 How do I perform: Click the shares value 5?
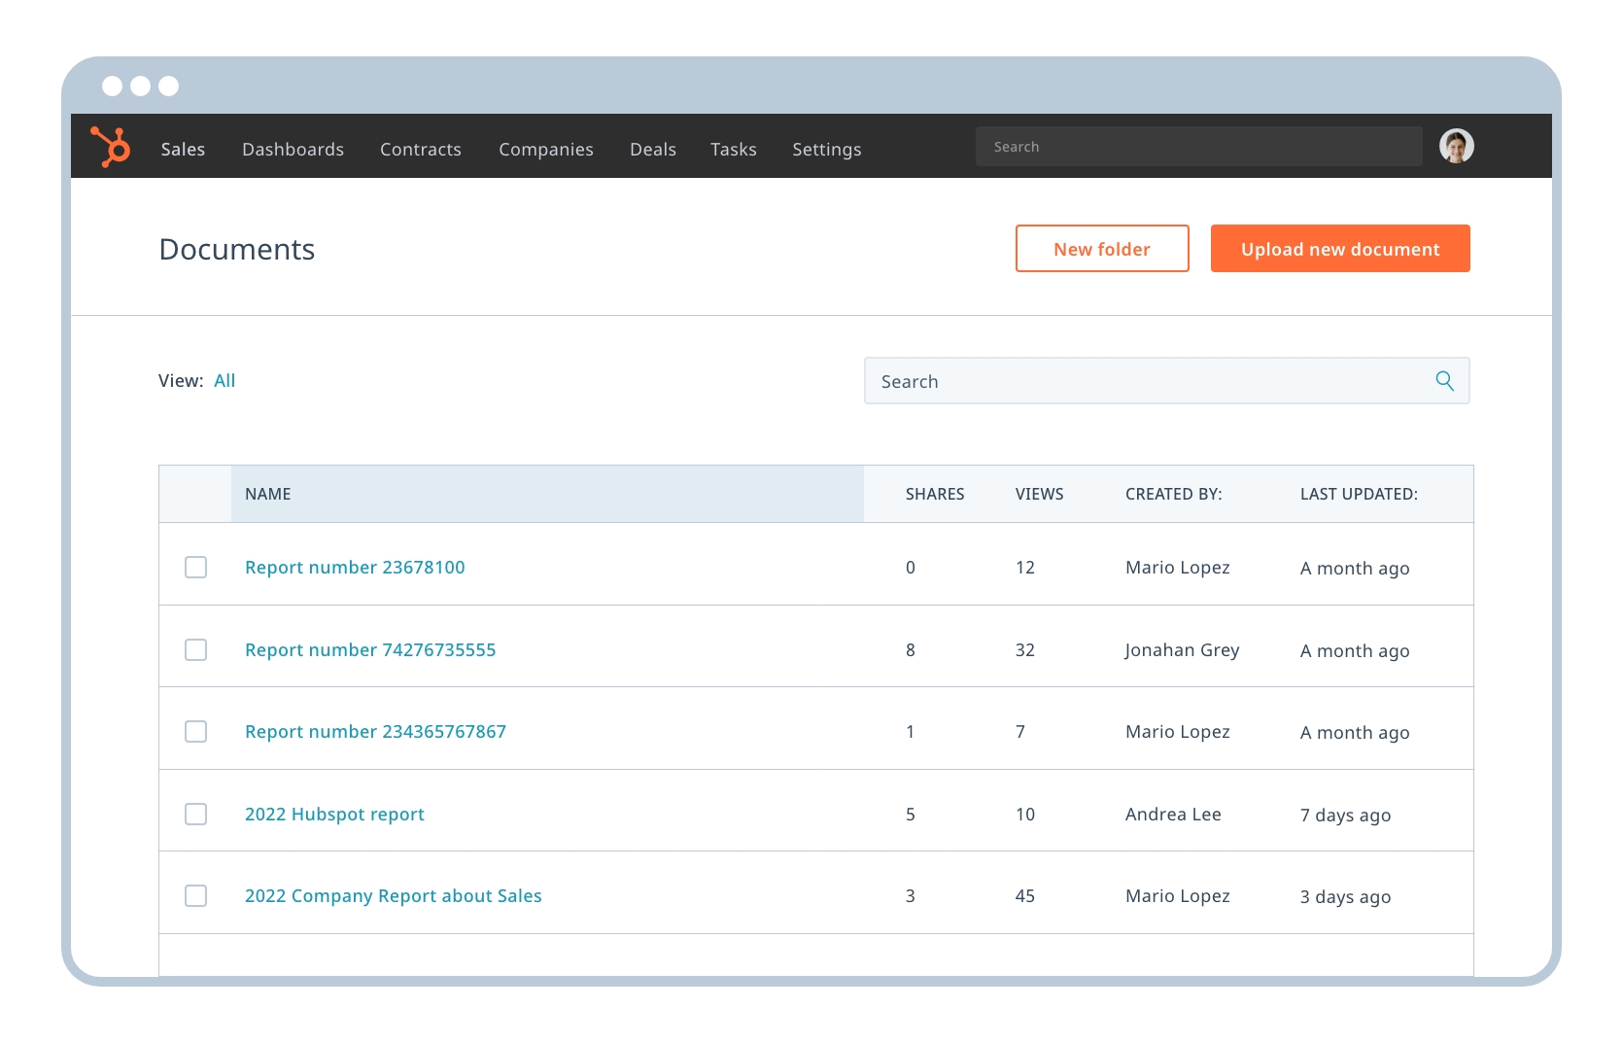(911, 815)
